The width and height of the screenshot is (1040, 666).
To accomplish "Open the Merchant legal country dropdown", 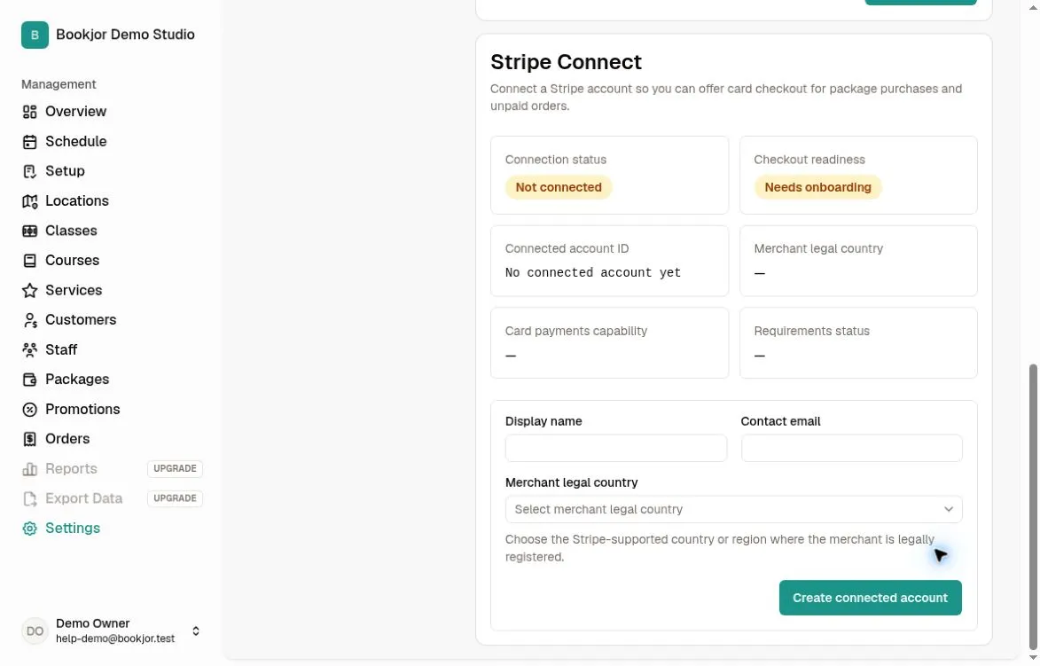I will click(x=733, y=509).
